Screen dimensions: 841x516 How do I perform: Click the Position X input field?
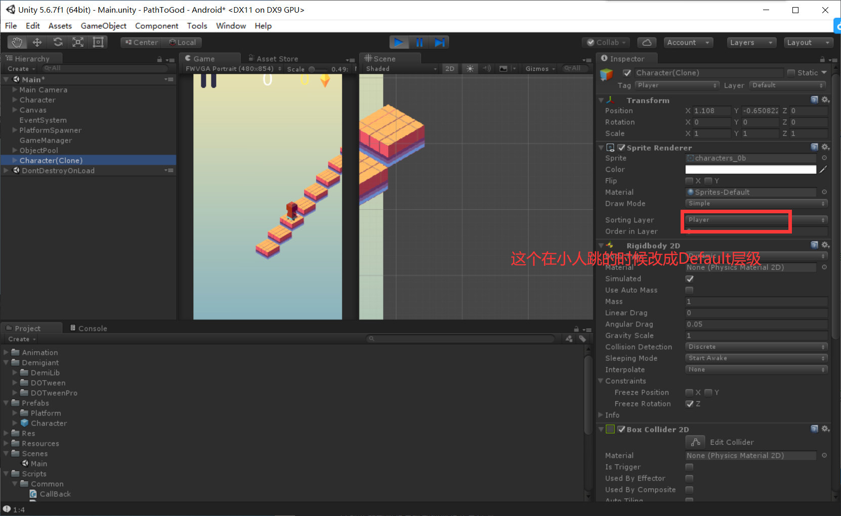(x=711, y=111)
